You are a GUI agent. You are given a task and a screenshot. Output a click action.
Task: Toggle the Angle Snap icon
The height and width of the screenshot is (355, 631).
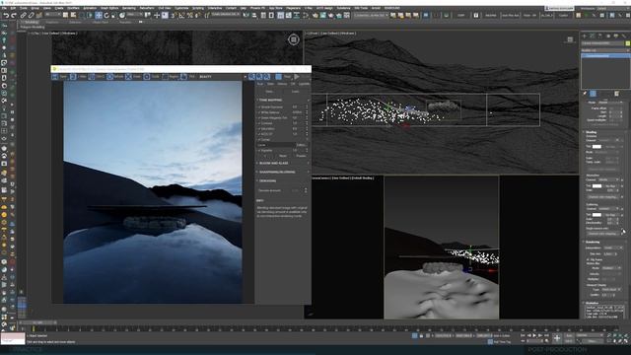181,16
